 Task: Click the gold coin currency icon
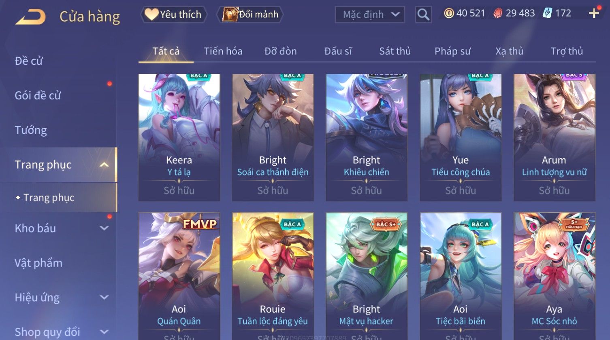[x=449, y=13]
